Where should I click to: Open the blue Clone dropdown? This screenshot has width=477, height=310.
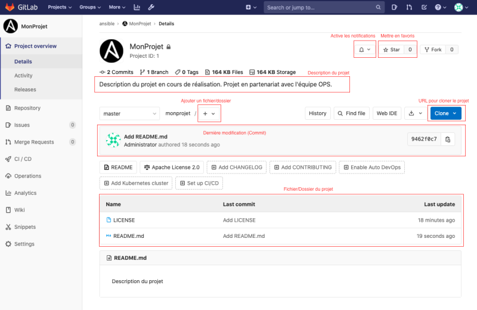(x=445, y=113)
